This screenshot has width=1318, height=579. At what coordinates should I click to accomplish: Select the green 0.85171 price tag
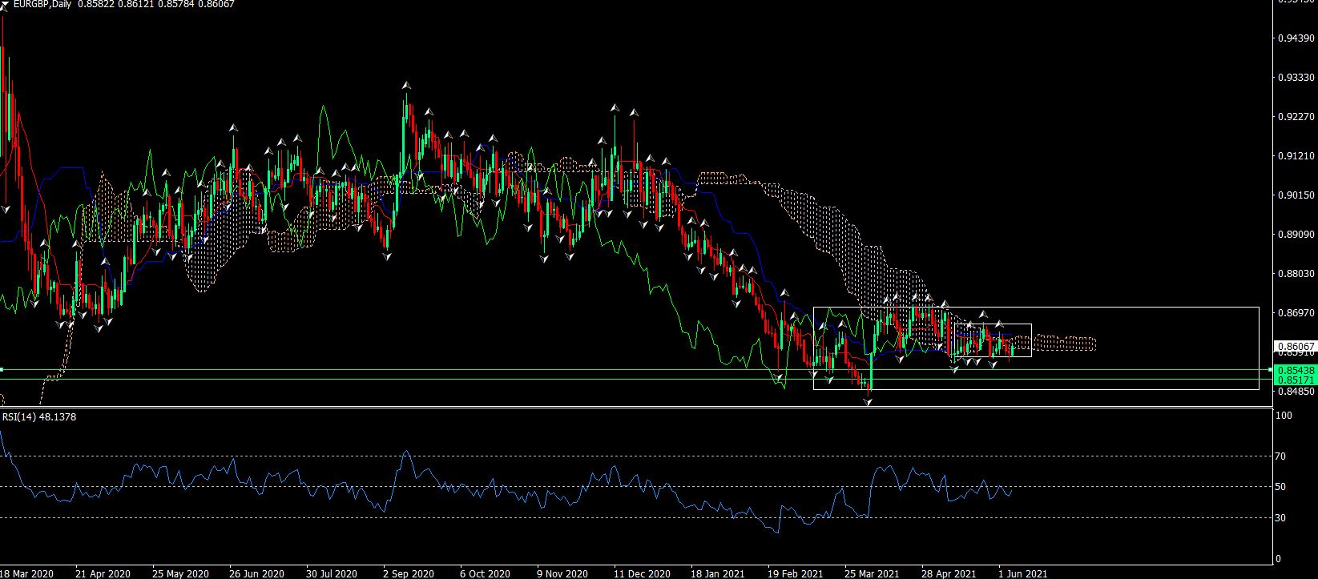pyautogui.click(x=1295, y=380)
